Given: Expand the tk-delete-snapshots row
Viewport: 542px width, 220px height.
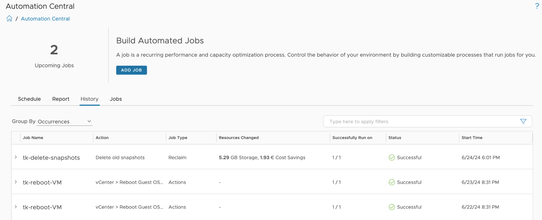Looking at the screenshot, I should point(16,157).
